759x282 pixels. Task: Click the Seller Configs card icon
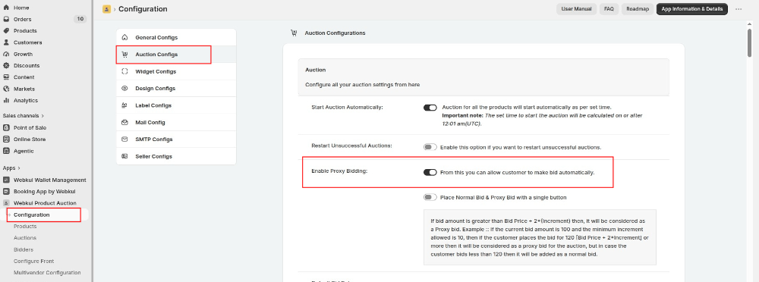pos(125,156)
